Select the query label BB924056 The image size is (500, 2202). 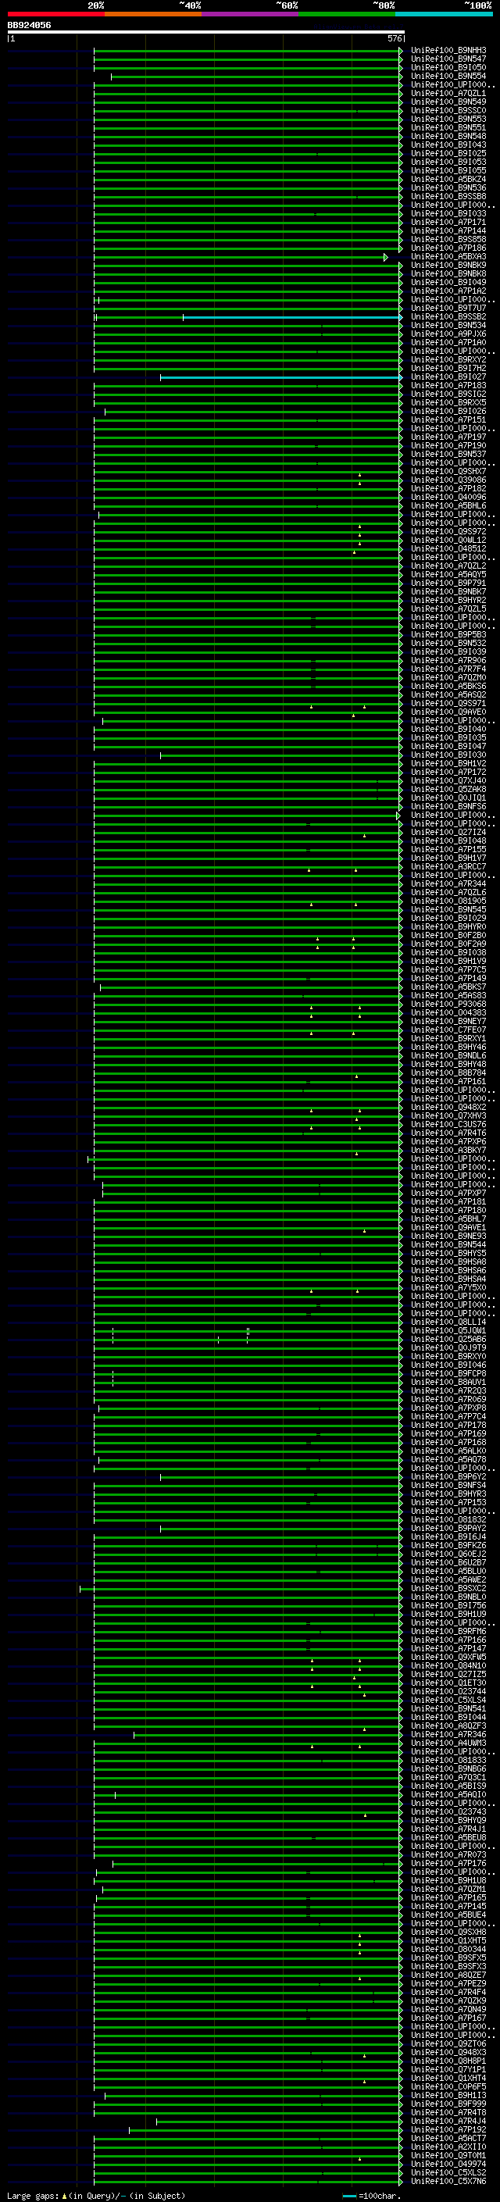(x=29, y=25)
